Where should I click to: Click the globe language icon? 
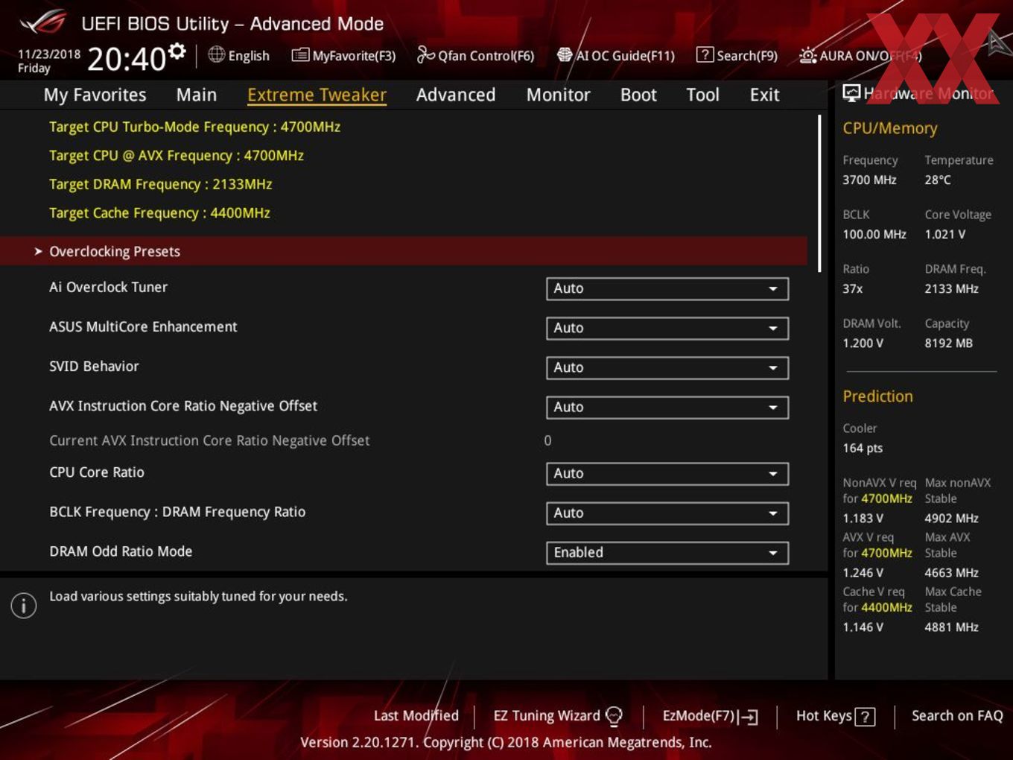(216, 54)
